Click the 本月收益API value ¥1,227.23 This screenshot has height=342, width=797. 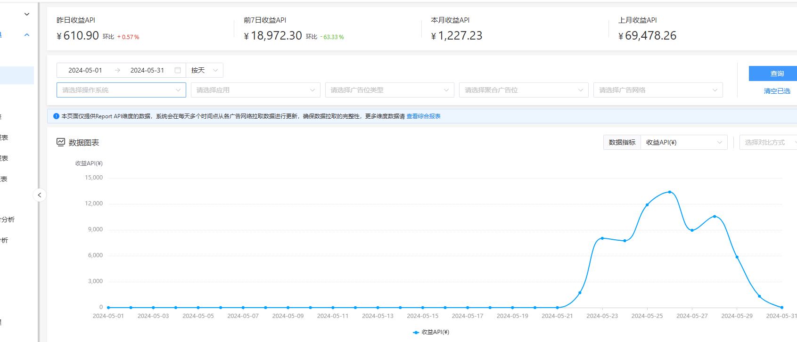[x=457, y=35]
